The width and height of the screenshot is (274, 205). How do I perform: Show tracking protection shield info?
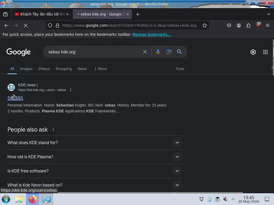coord(50,25)
